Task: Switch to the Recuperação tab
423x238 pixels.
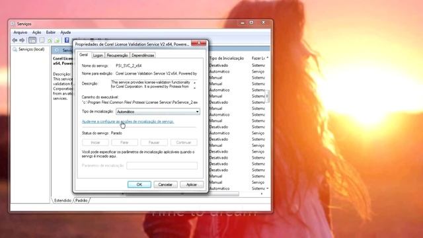Action: [x=117, y=56]
